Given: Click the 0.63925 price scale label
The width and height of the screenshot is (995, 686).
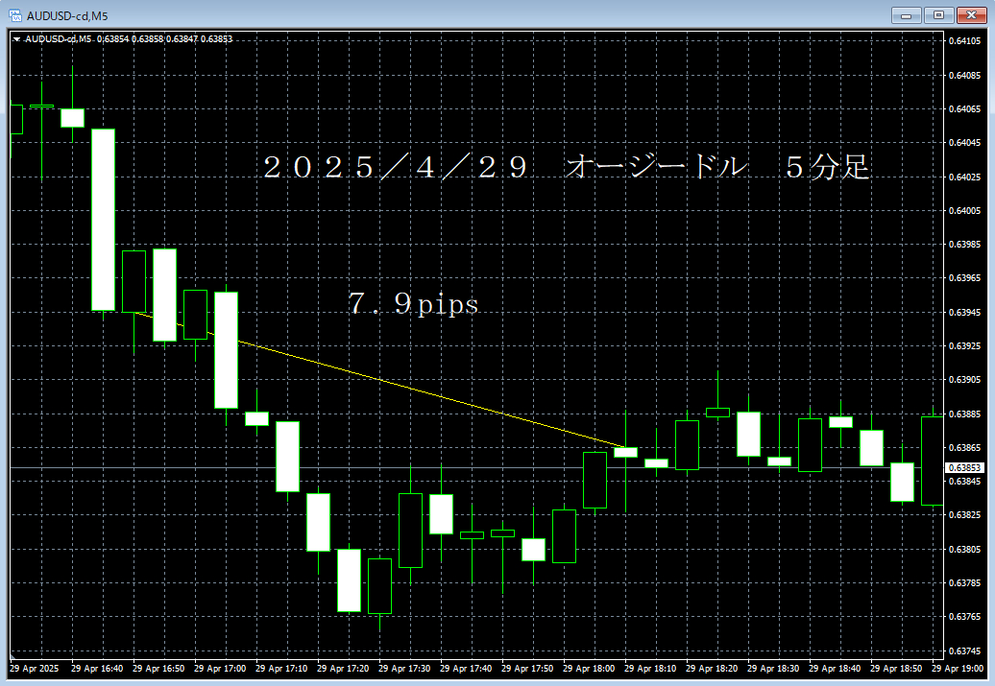Looking at the screenshot, I should (x=964, y=346).
